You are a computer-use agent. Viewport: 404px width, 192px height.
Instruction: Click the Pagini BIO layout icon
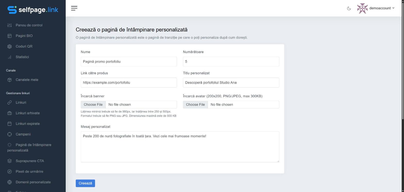[x=10, y=36]
